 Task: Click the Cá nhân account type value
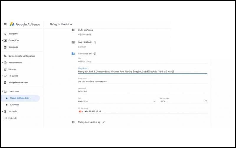pyautogui.click(x=82, y=47)
